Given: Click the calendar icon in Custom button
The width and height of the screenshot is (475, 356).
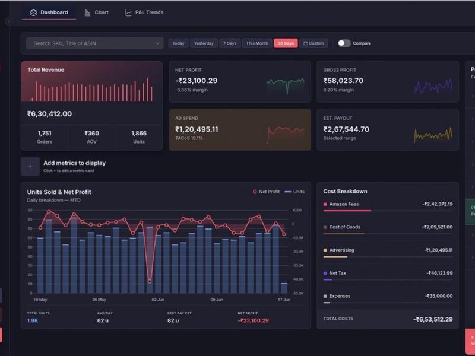Looking at the screenshot, I should coord(305,43).
